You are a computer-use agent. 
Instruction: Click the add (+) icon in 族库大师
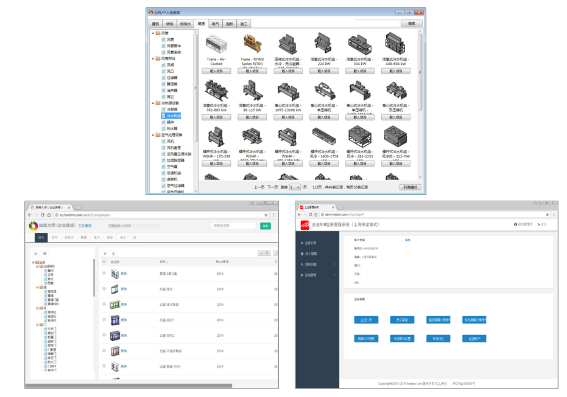(105, 254)
